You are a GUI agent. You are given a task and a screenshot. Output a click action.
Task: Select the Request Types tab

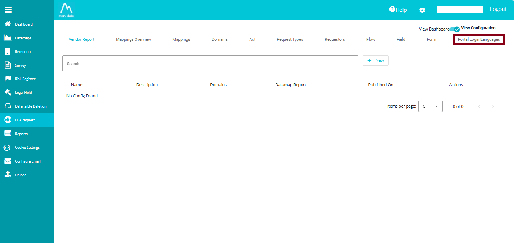pos(290,39)
